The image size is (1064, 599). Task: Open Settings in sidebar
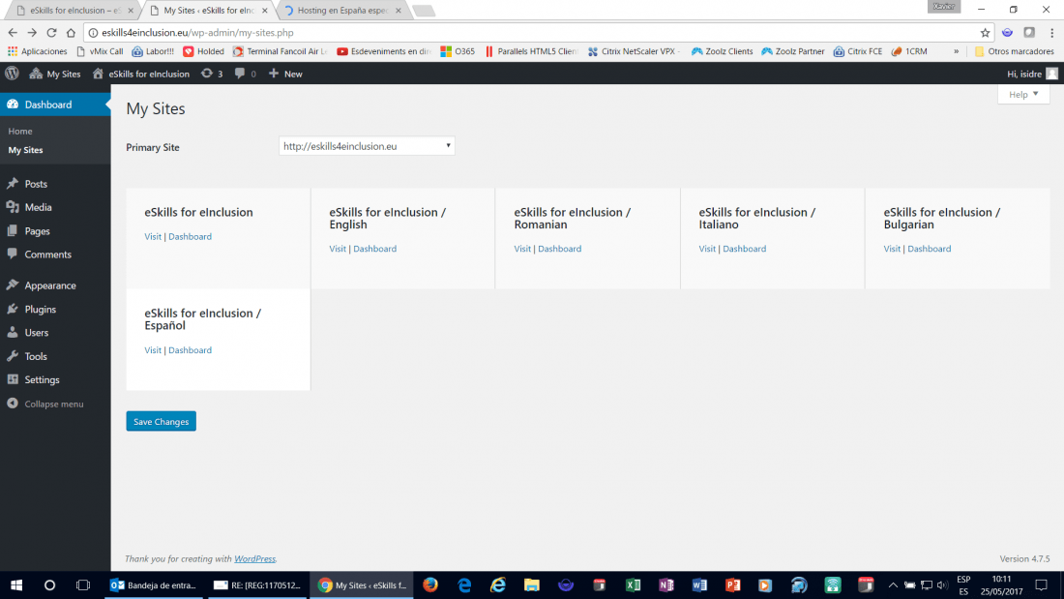pos(55,379)
